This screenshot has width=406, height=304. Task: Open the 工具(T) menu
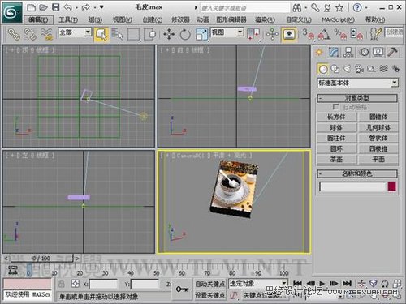tap(68, 19)
